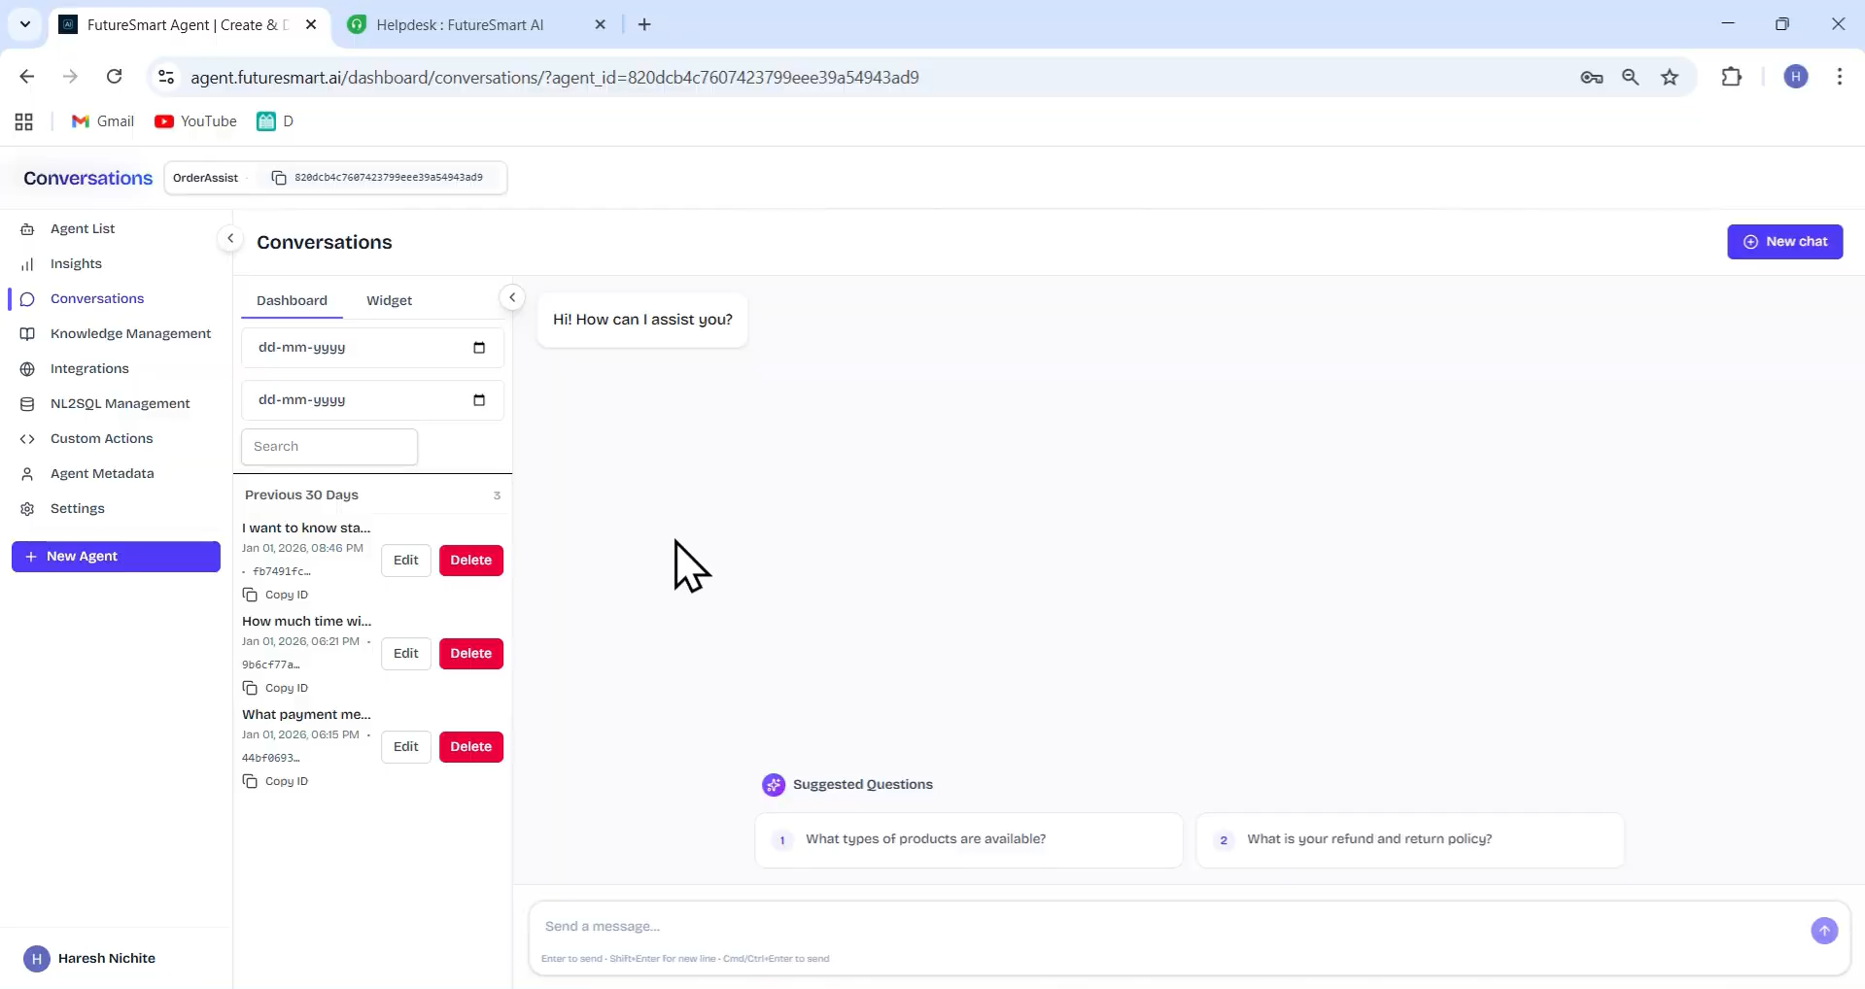Open NL2SQL Management section
The width and height of the screenshot is (1865, 989).
120,403
